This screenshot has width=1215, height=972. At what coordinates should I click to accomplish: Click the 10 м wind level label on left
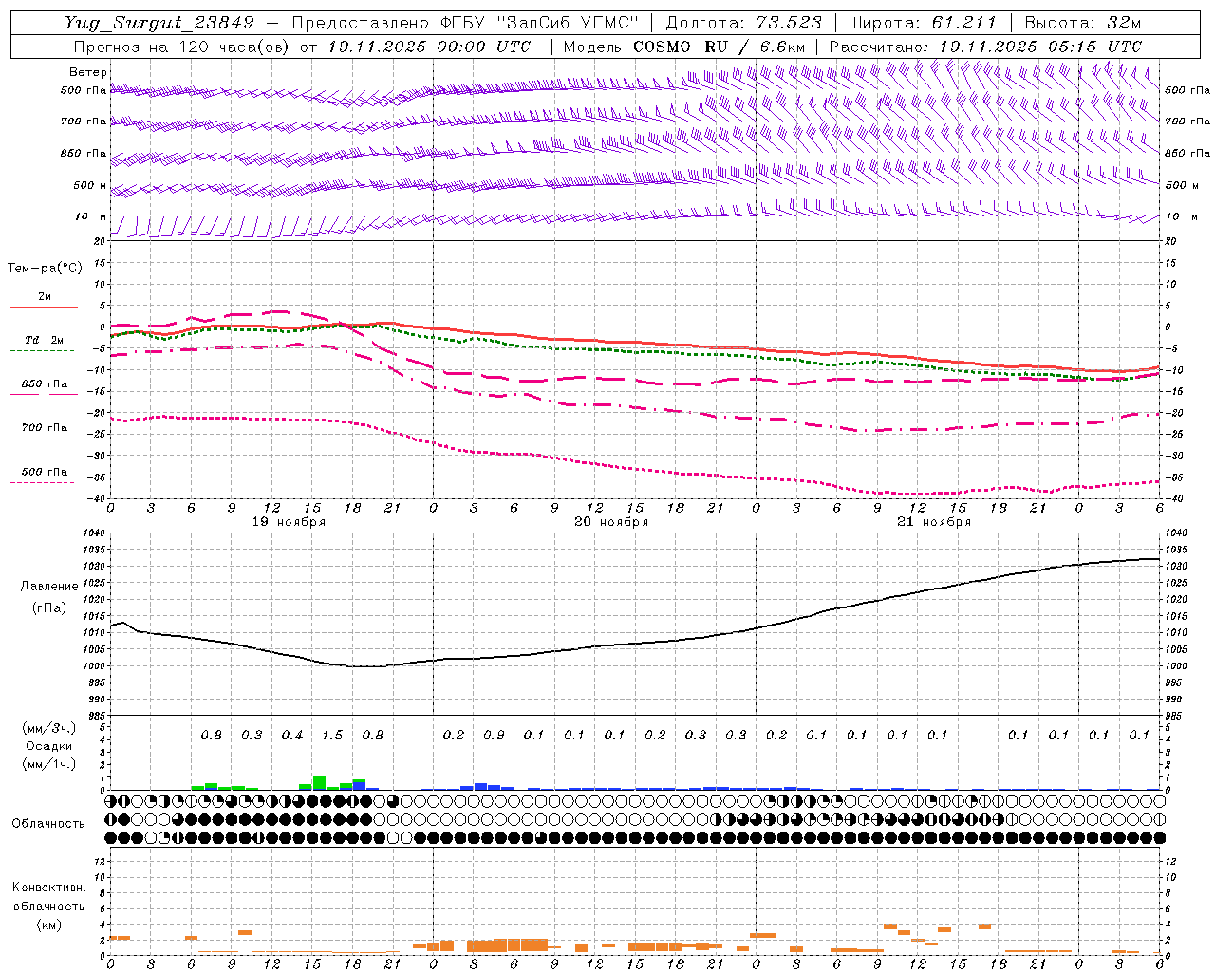(x=91, y=216)
